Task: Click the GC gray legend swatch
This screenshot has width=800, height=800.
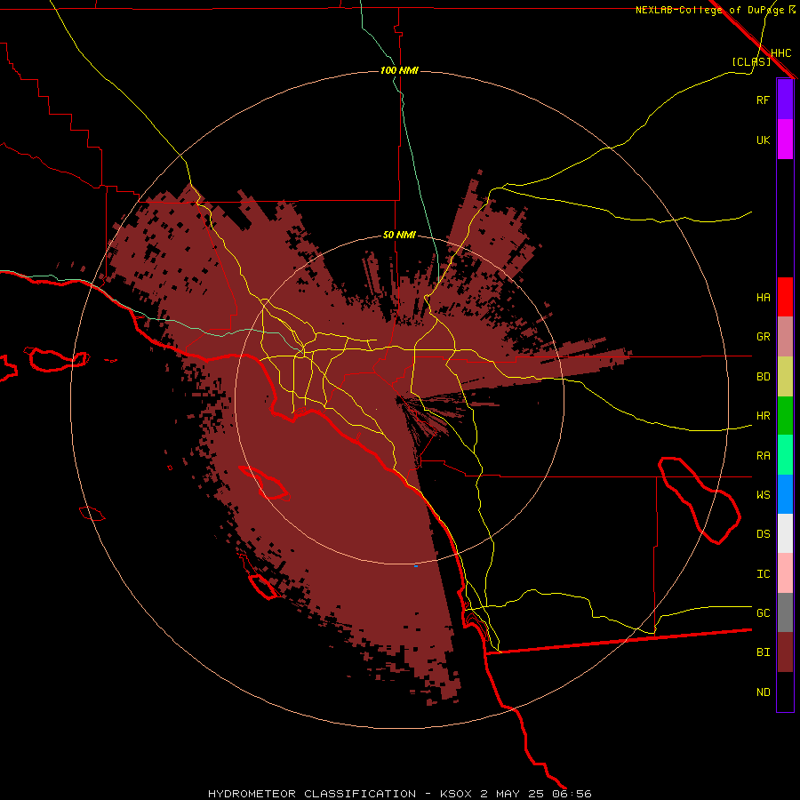Action: (785, 612)
